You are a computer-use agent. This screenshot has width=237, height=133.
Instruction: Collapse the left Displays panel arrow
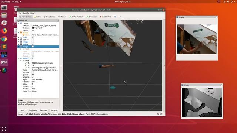click(x=61, y=66)
